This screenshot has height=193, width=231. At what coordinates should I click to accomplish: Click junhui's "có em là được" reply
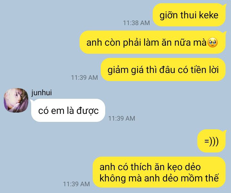tap(68, 110)
